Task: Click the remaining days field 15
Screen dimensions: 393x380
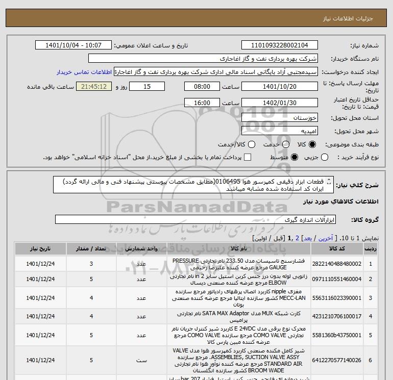Action: point(147,87)
